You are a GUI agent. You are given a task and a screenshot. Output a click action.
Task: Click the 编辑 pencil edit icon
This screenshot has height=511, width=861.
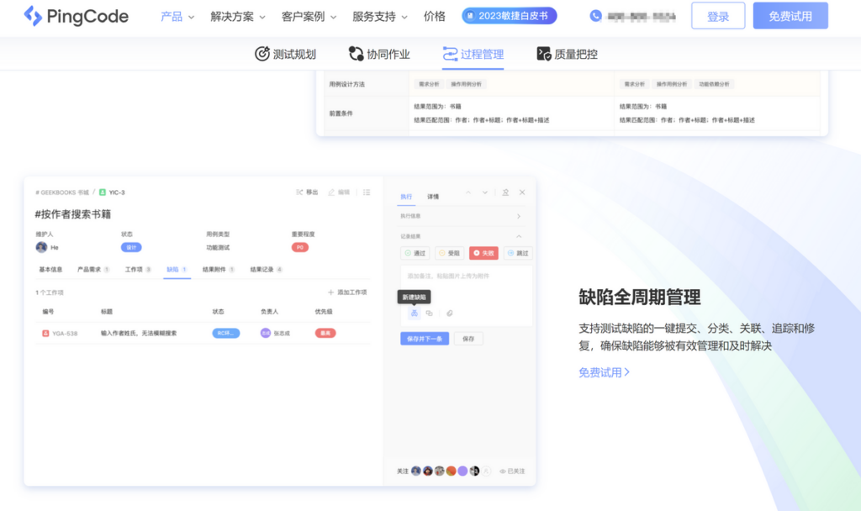(331, 192)
